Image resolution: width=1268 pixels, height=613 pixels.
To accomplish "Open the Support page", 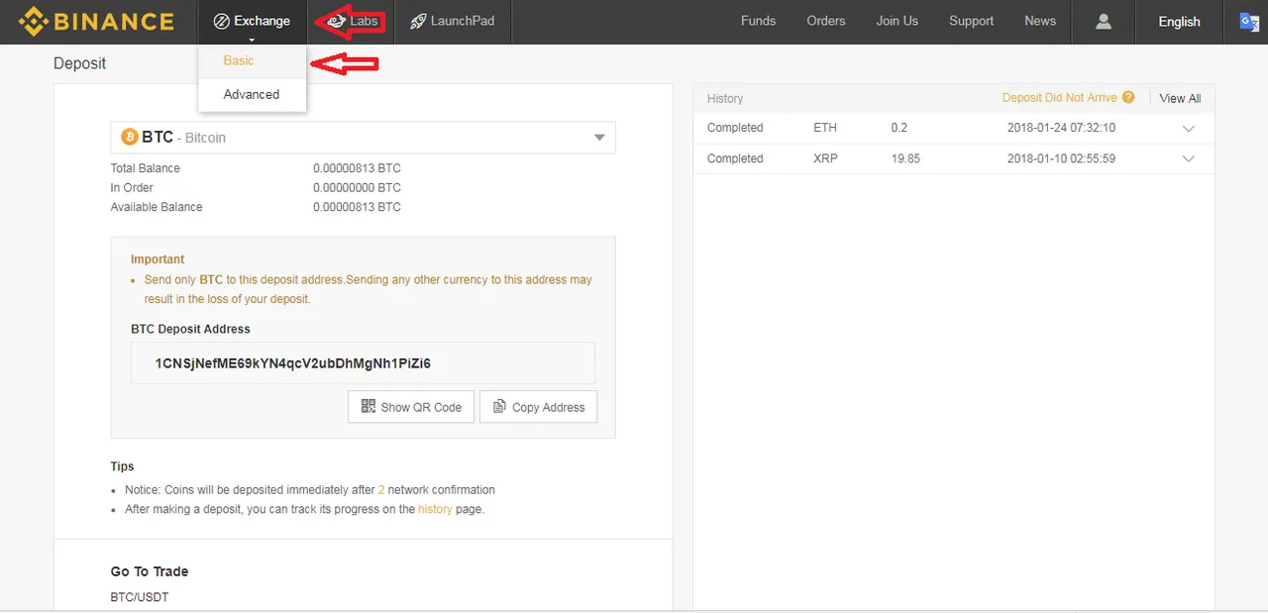I will [x=971, y=21].
